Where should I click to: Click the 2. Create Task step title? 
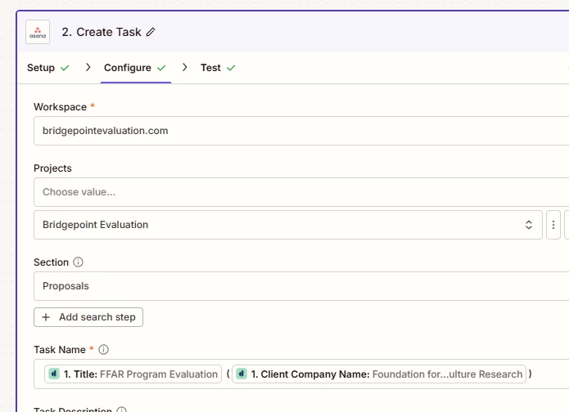pos(102,32)
